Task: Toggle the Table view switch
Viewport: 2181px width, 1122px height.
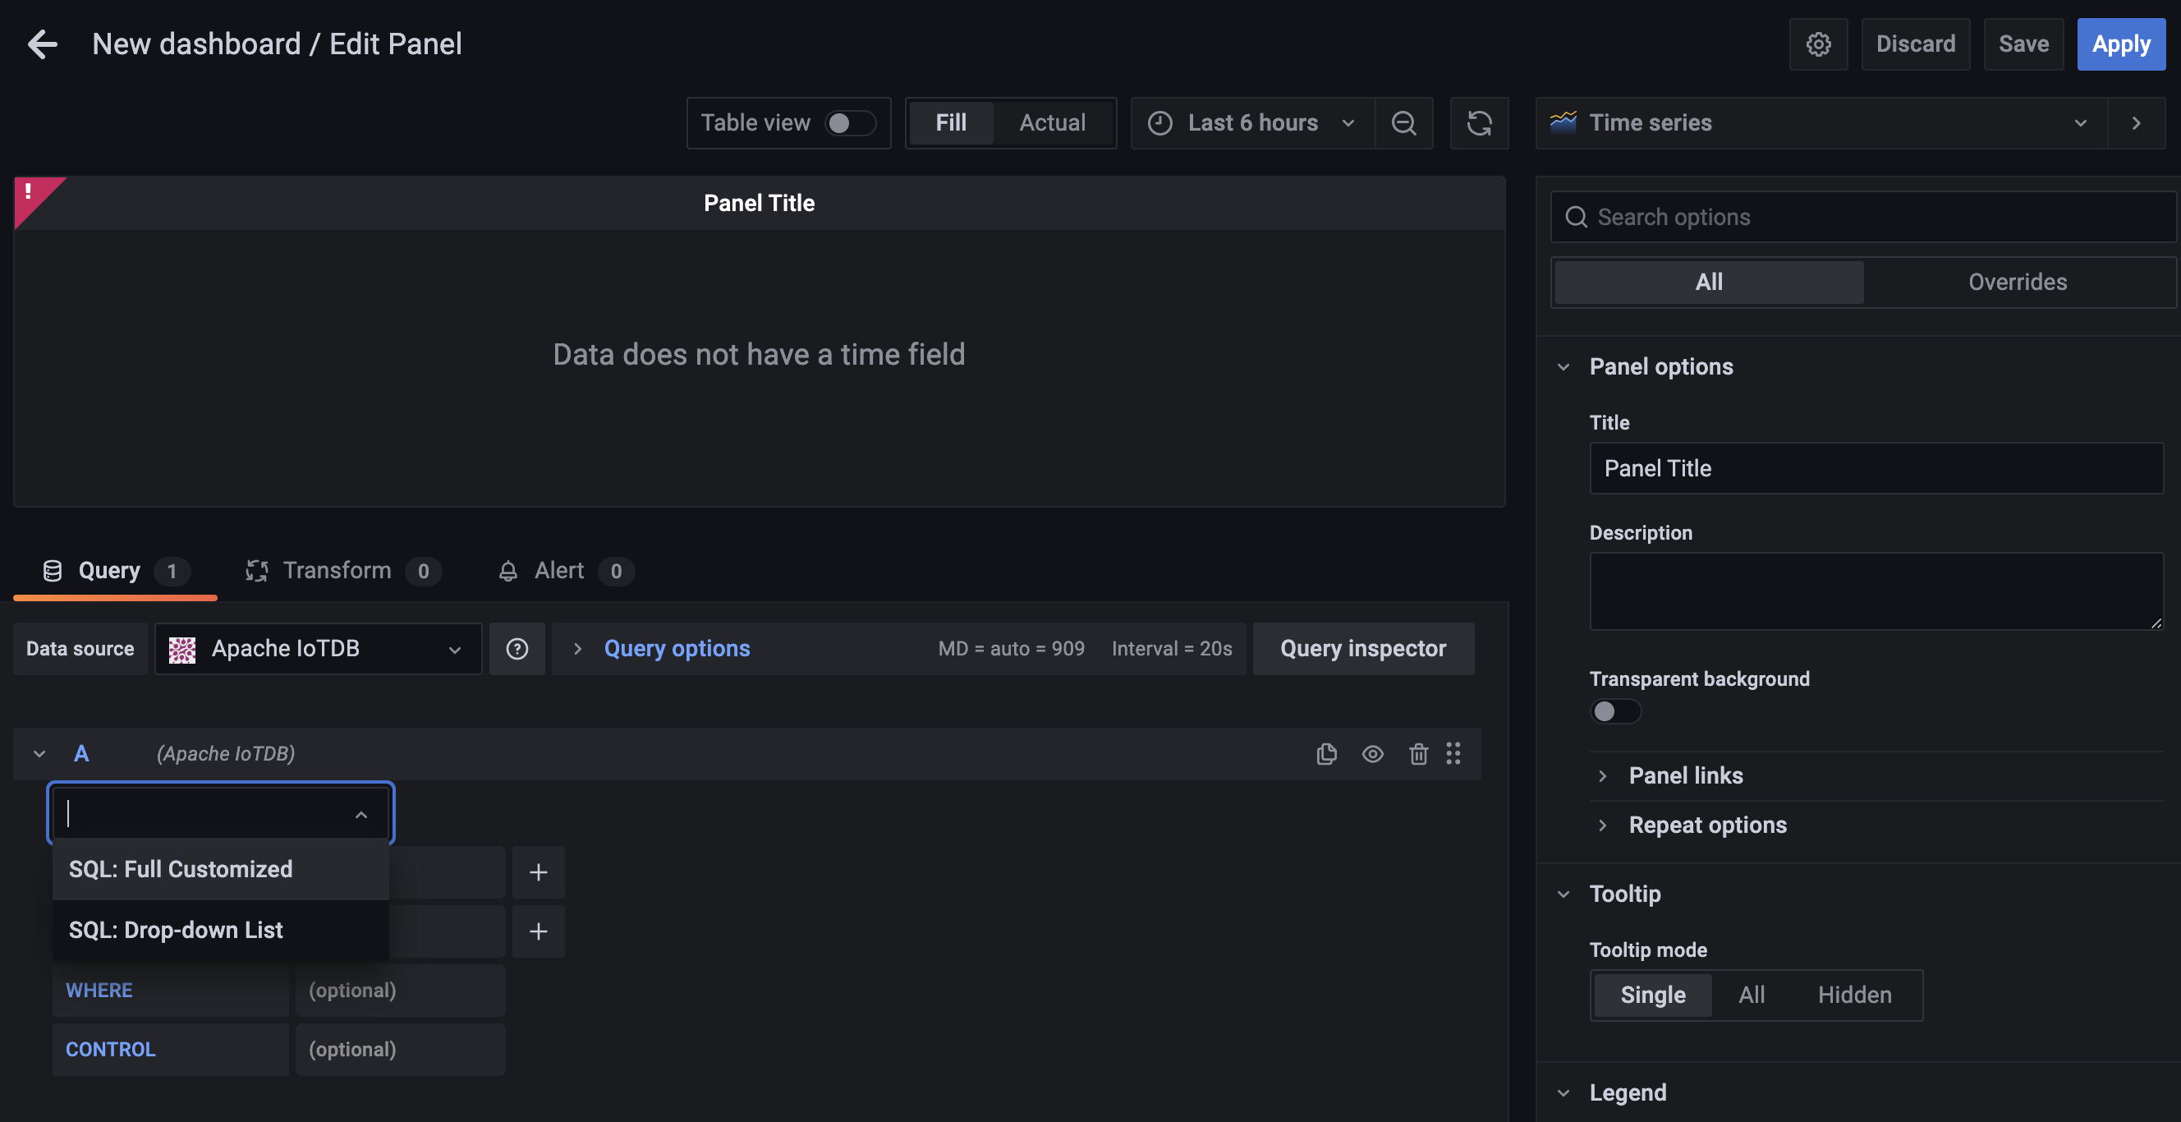Action: point(849,124)
